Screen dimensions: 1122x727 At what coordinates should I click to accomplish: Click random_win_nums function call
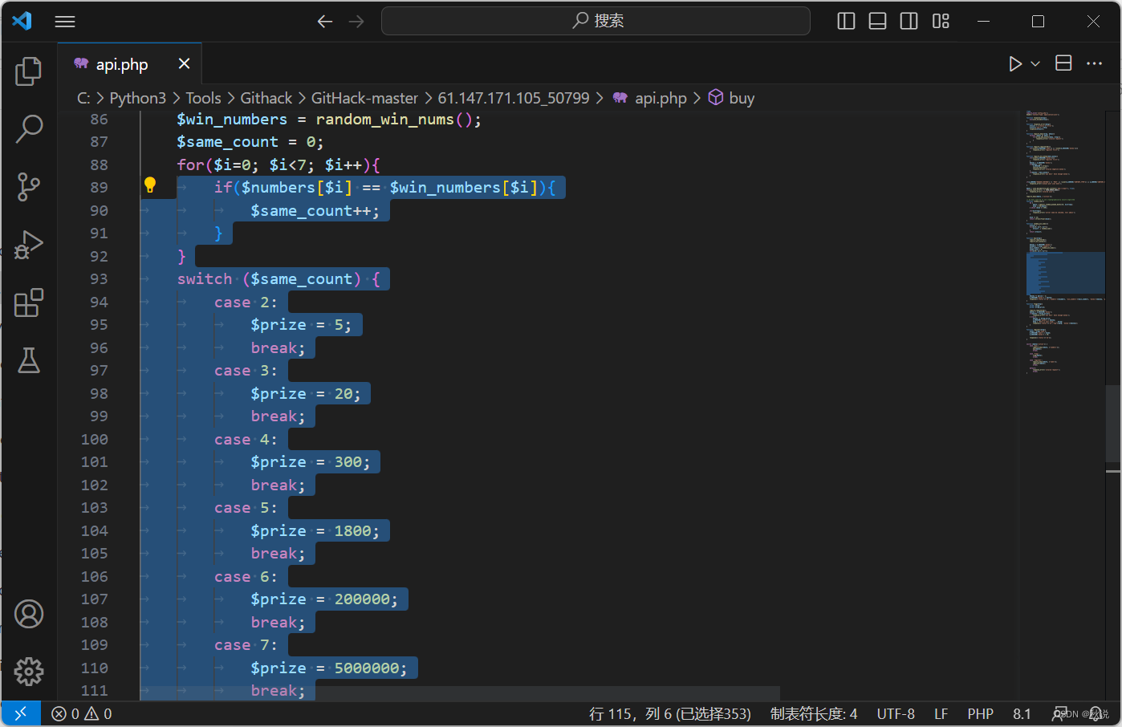point(384,119)
